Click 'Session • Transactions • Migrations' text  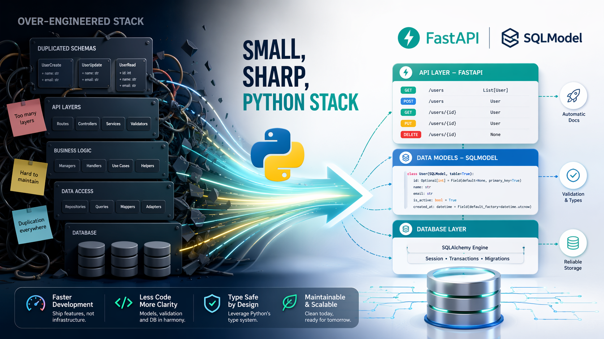(x=467, y=259)
